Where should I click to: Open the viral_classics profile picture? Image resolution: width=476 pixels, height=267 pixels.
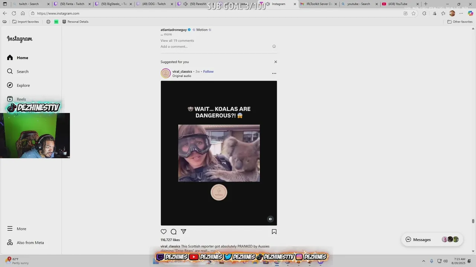click(165, 73)
